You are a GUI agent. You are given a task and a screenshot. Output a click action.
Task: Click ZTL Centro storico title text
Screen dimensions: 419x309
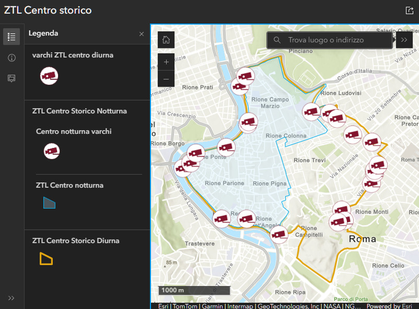[x=48, y=10]
